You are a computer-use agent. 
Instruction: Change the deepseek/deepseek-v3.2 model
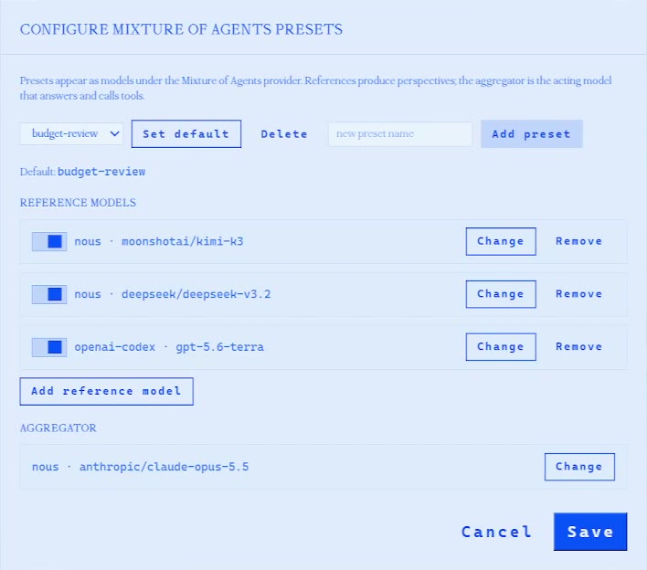pyautogui.click(x=501, y=294)
